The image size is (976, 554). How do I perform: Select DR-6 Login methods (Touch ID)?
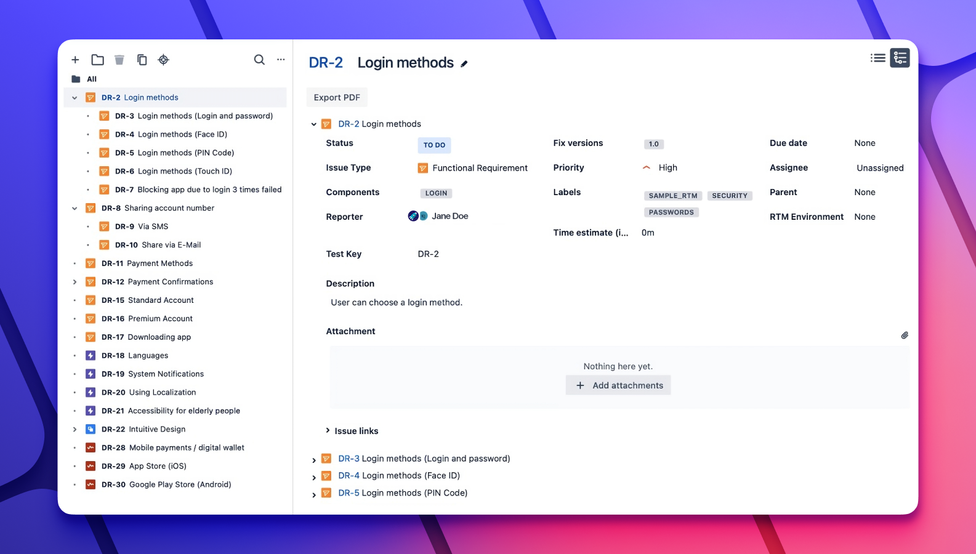(x=174, y=171)
